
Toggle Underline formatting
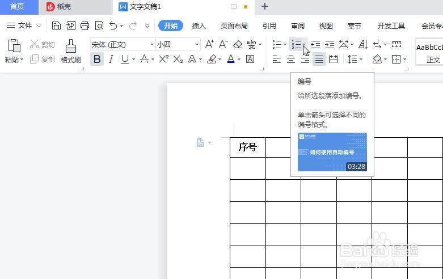[x=125, y=60]
